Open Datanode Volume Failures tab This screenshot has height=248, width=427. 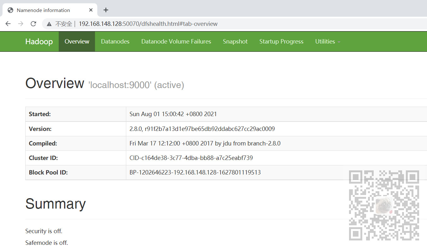pos(176,41)
